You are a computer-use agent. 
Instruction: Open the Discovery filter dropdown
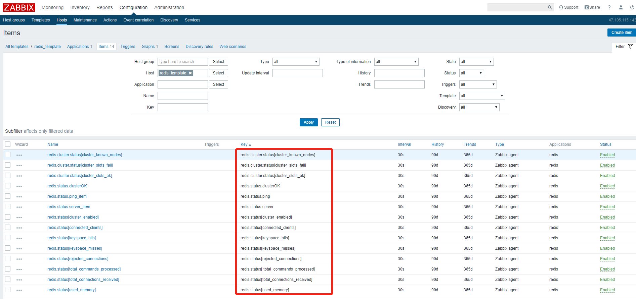tap(479, 107)
